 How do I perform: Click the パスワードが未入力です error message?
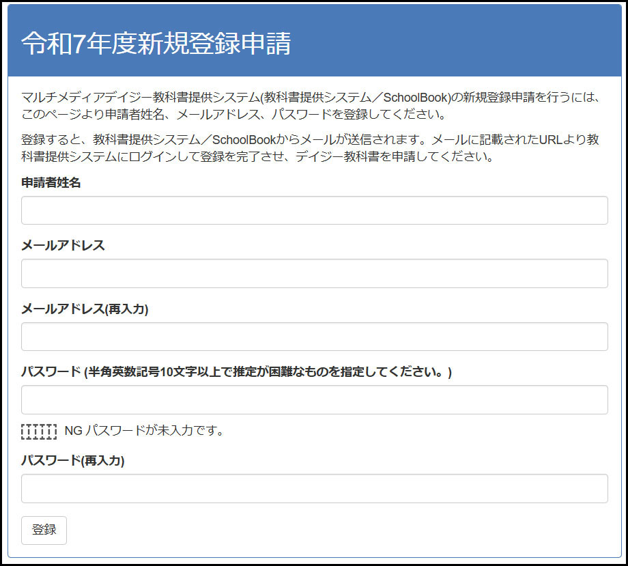pos(154,431)
